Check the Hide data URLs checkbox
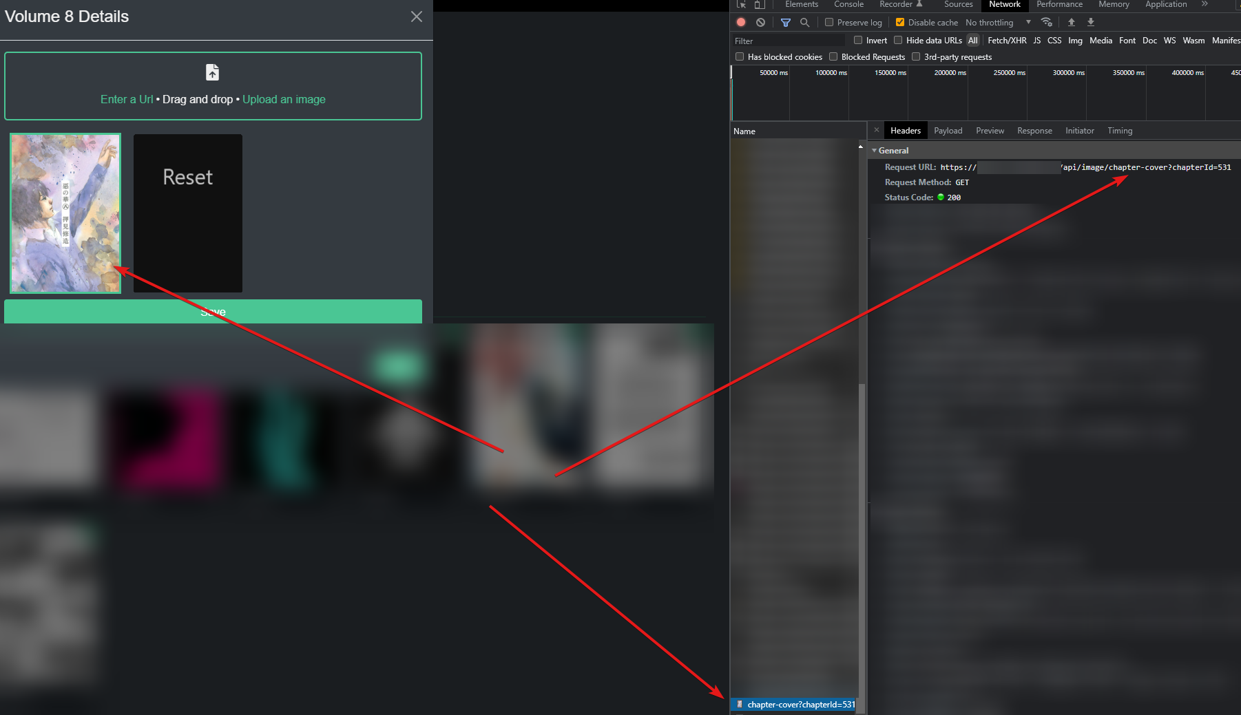1241x715 pixels. tap(898, 40)
